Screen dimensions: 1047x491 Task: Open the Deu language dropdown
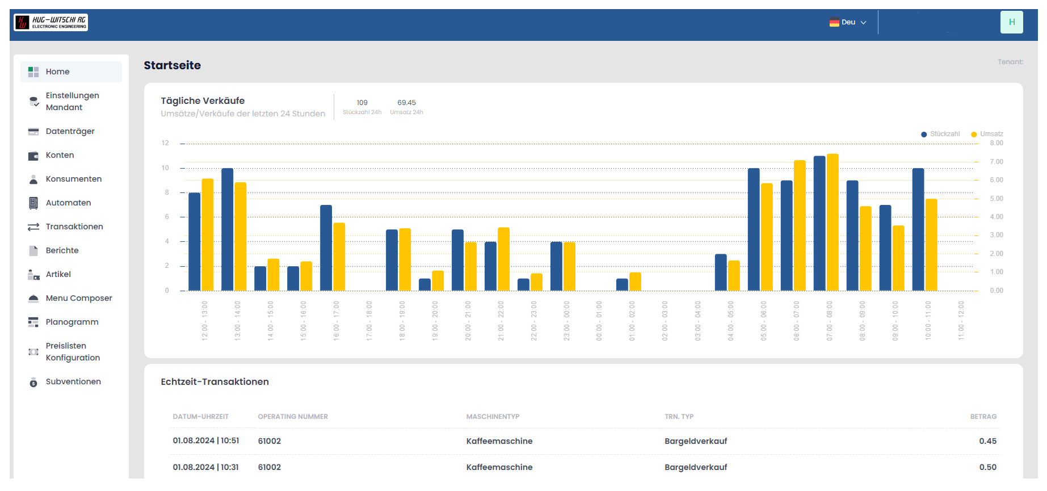pos(848,23)
